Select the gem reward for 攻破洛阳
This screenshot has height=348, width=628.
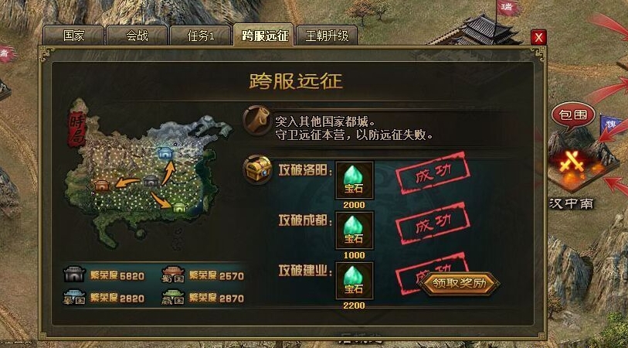click(x=355, y=180)
